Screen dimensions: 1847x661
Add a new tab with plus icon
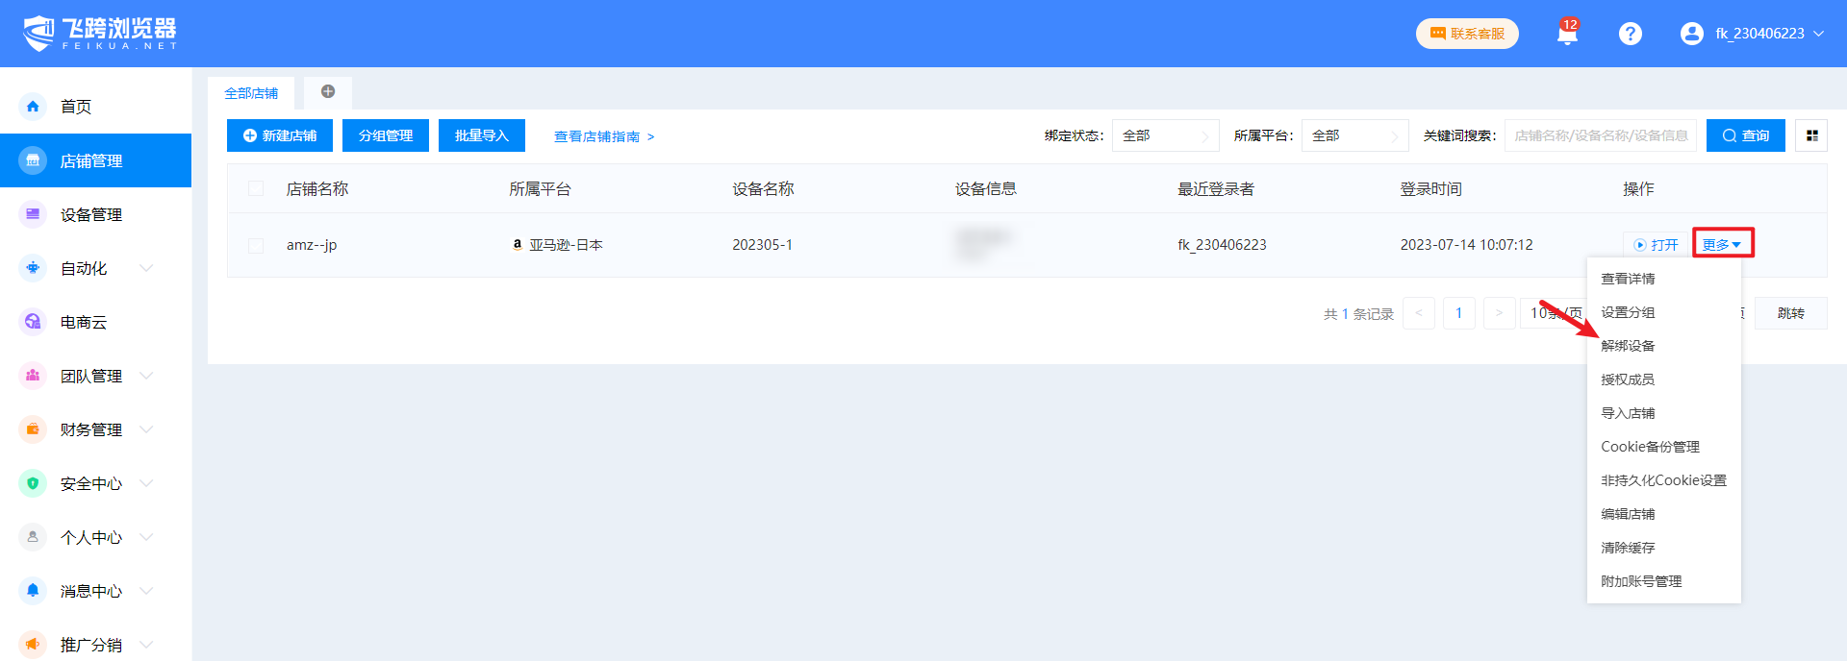[x=328, y=92]
